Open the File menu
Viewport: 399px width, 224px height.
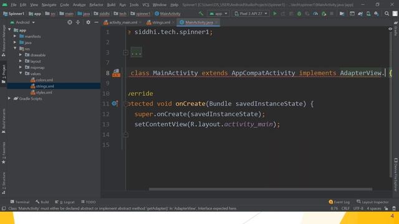coord(14,5)
